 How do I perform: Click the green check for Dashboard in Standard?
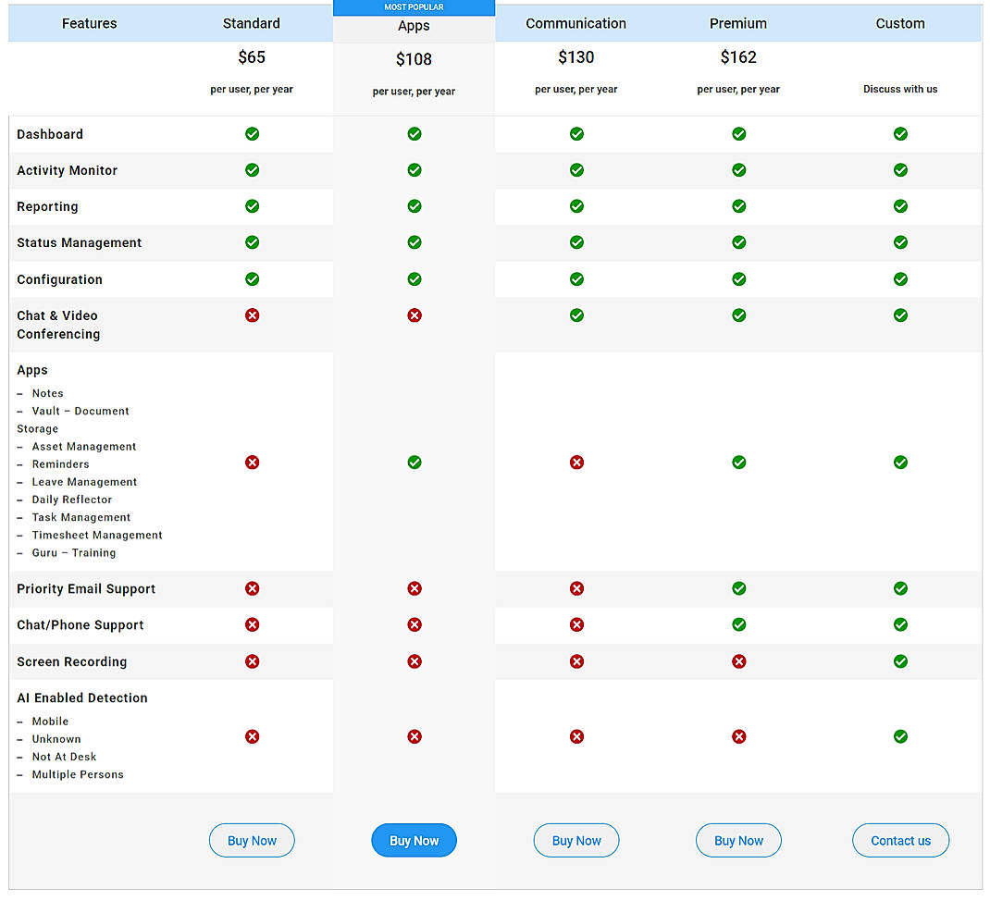coord(252,134)
